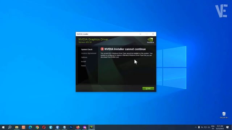This screenshot has width=232, height=130.
Task: Click the 'NVIDIA Graphics Driver' title text
Action: point(93,39)
